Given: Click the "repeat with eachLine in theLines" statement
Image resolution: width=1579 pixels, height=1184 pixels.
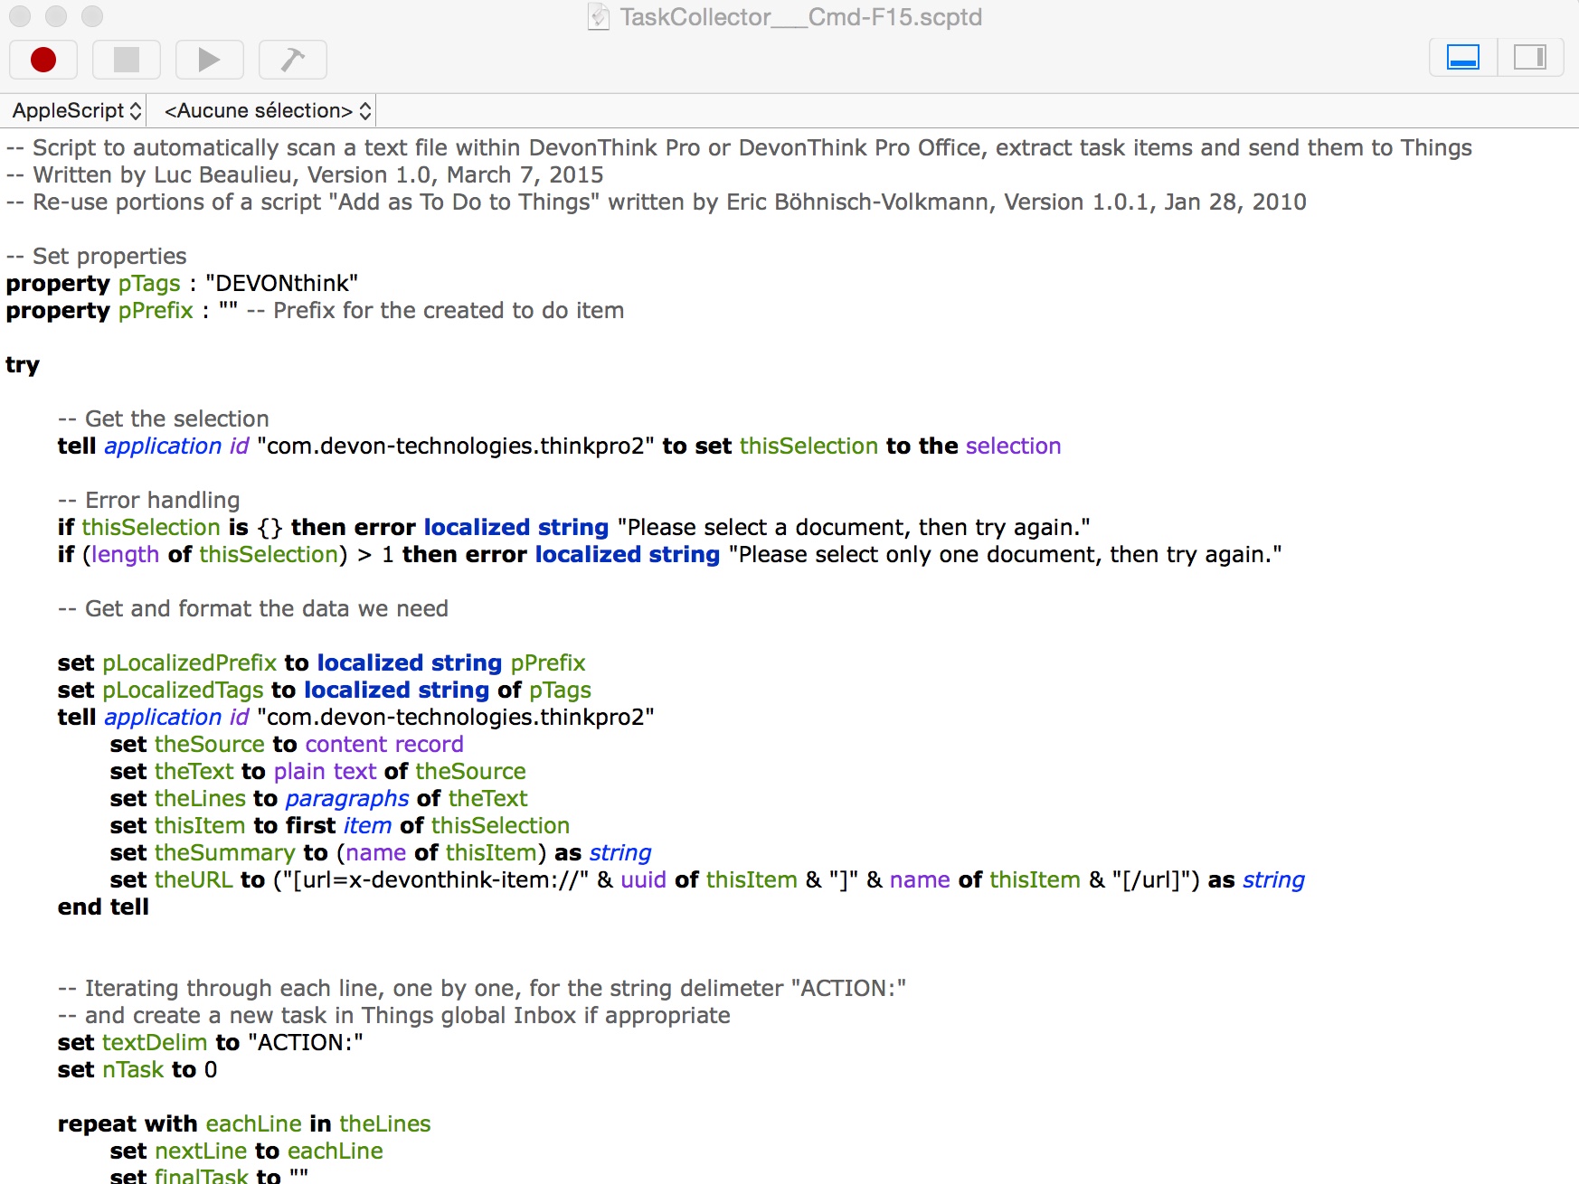Looking at the screenshot, I should 244,1124.
